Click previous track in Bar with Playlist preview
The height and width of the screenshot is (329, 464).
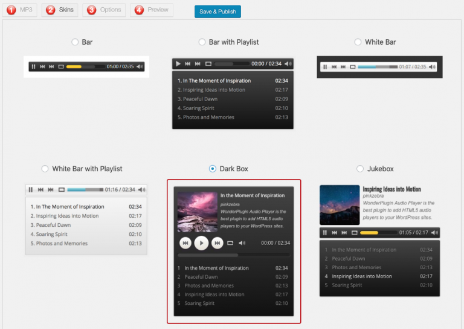pyautogui.click(x=188, y=64)
